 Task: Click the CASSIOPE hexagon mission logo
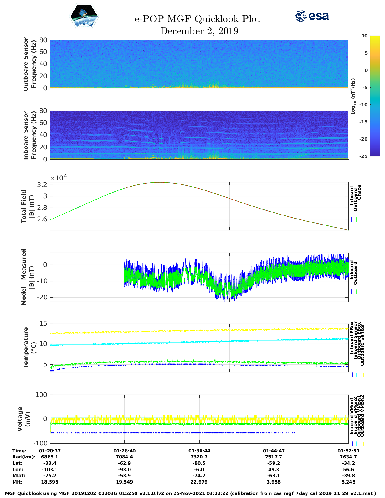84,17
